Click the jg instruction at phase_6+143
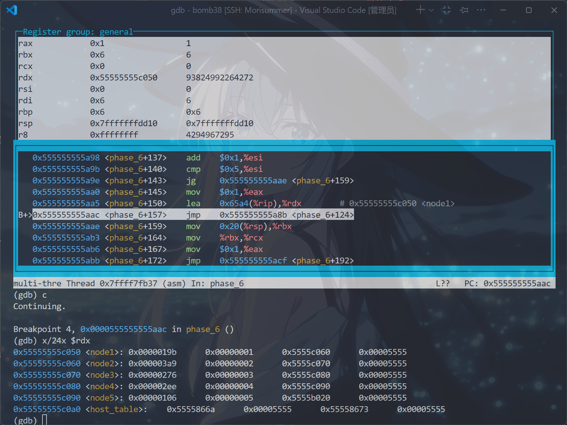This screenshot has width=567, height=425. click(x=191, y=180)
